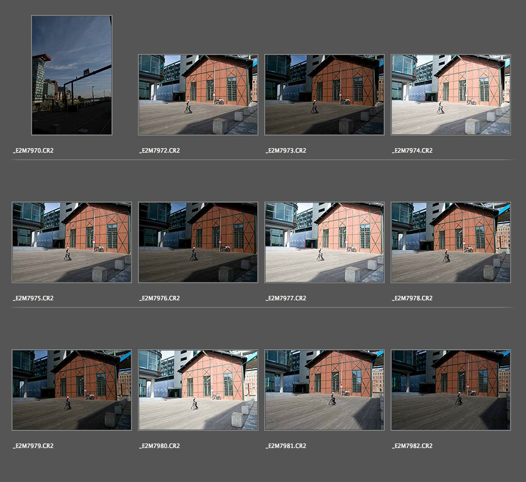Select the _E2M7974.CR2 filename label
Screen dimensions: 526x482
tap(412, 150)
